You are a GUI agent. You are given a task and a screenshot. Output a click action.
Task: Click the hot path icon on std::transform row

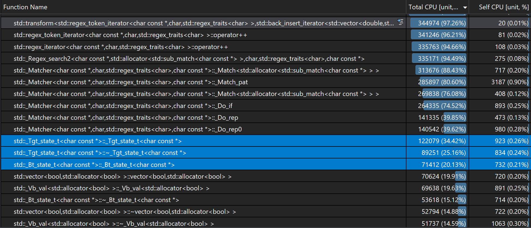(x=400, y=22)
